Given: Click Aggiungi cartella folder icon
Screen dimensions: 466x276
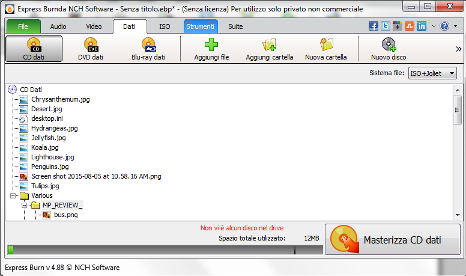Looking at the screenshot, I should click(269, 44).
